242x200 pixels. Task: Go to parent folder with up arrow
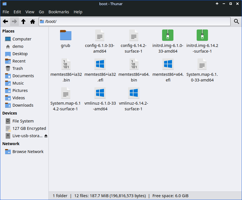(23, 21)
